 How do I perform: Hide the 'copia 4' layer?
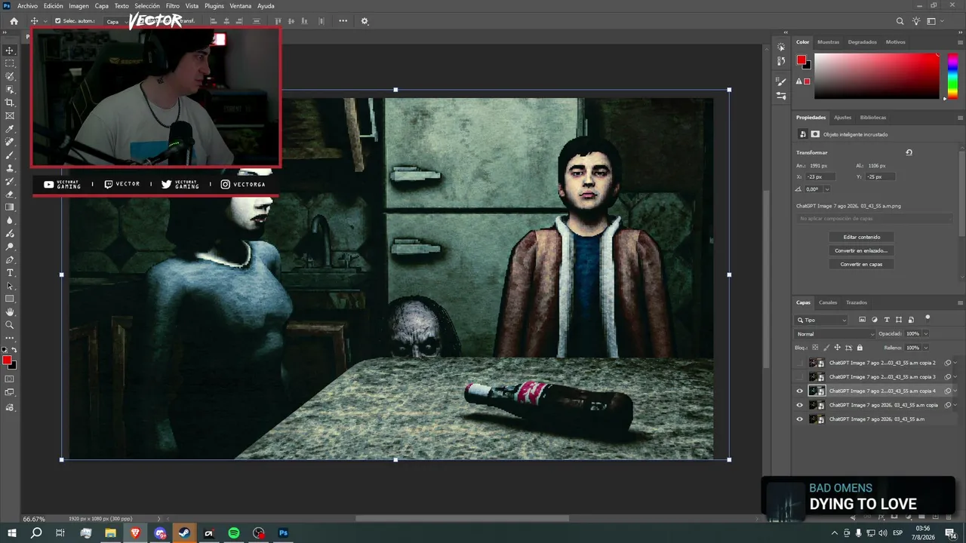(800, 391)
